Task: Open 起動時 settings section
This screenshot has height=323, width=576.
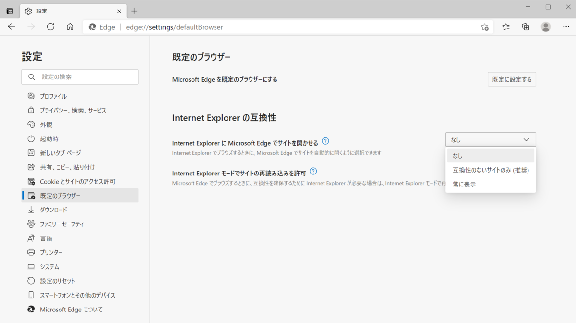Action: 80,138
